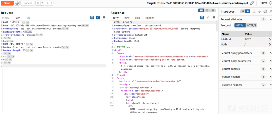Select the POST value in the Method row
This screenshot has height=114, width=272.
[248, 39]
